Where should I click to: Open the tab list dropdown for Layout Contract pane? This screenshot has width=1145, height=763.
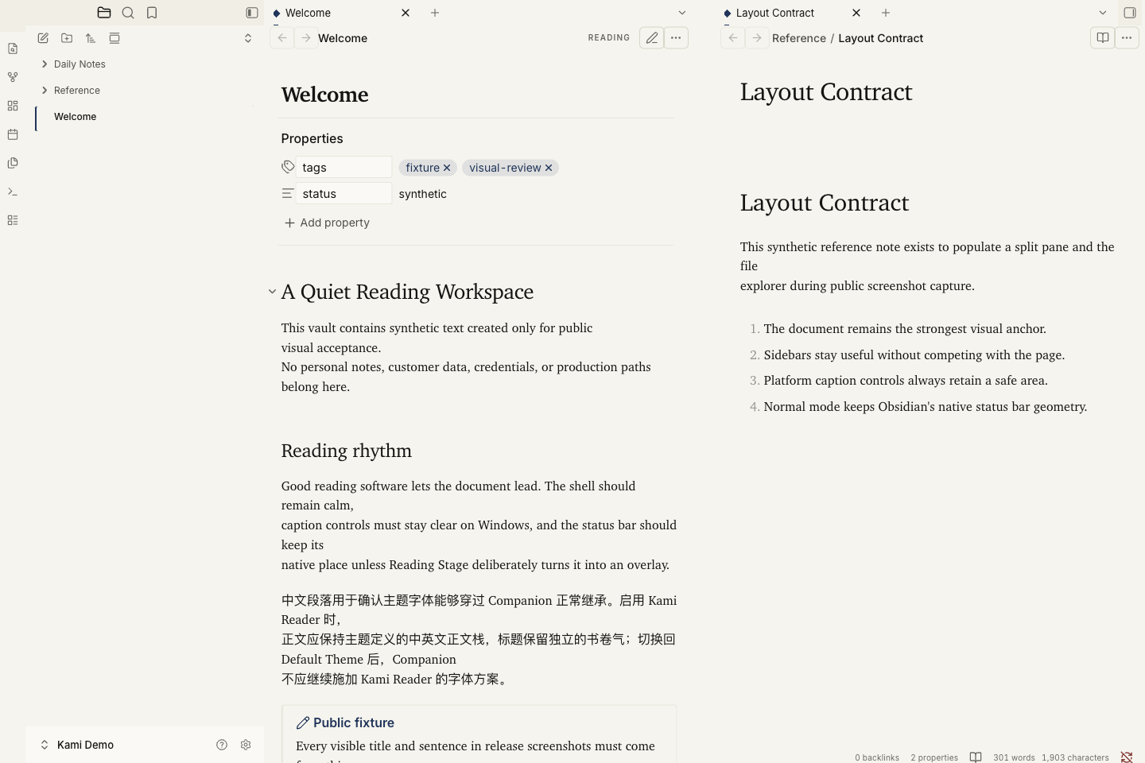click(x=1103, y=13)
